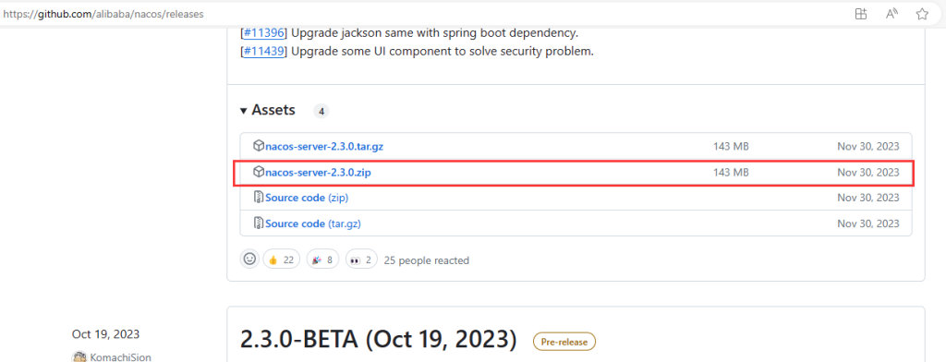The height and width of the screenshot is (362, 946).
Task: Toggle the eyes reaction with 2 votes
Action: point(361,260)
